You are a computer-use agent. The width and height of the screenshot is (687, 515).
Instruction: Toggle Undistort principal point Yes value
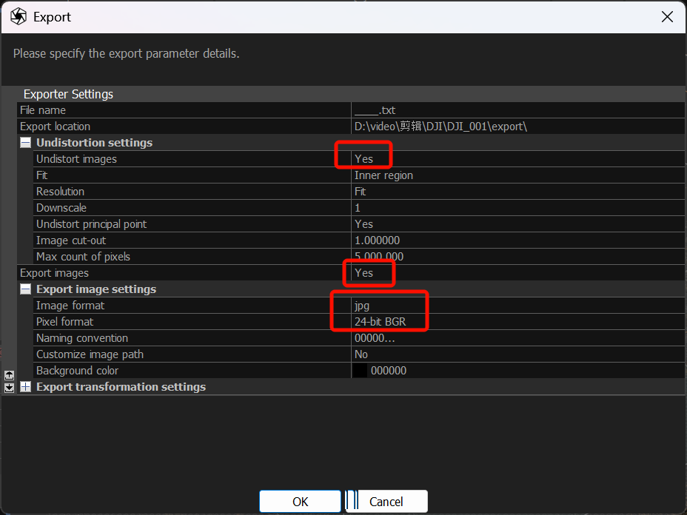(363, 224)
